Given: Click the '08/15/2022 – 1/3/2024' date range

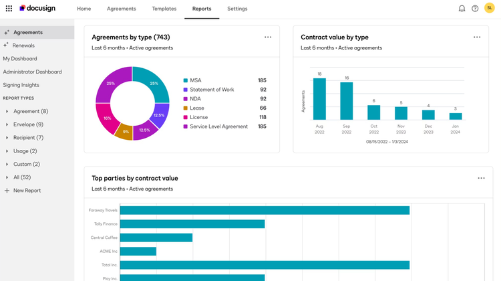Looking at the screenshot, I should pyautogui.click(x=387, y=142).
